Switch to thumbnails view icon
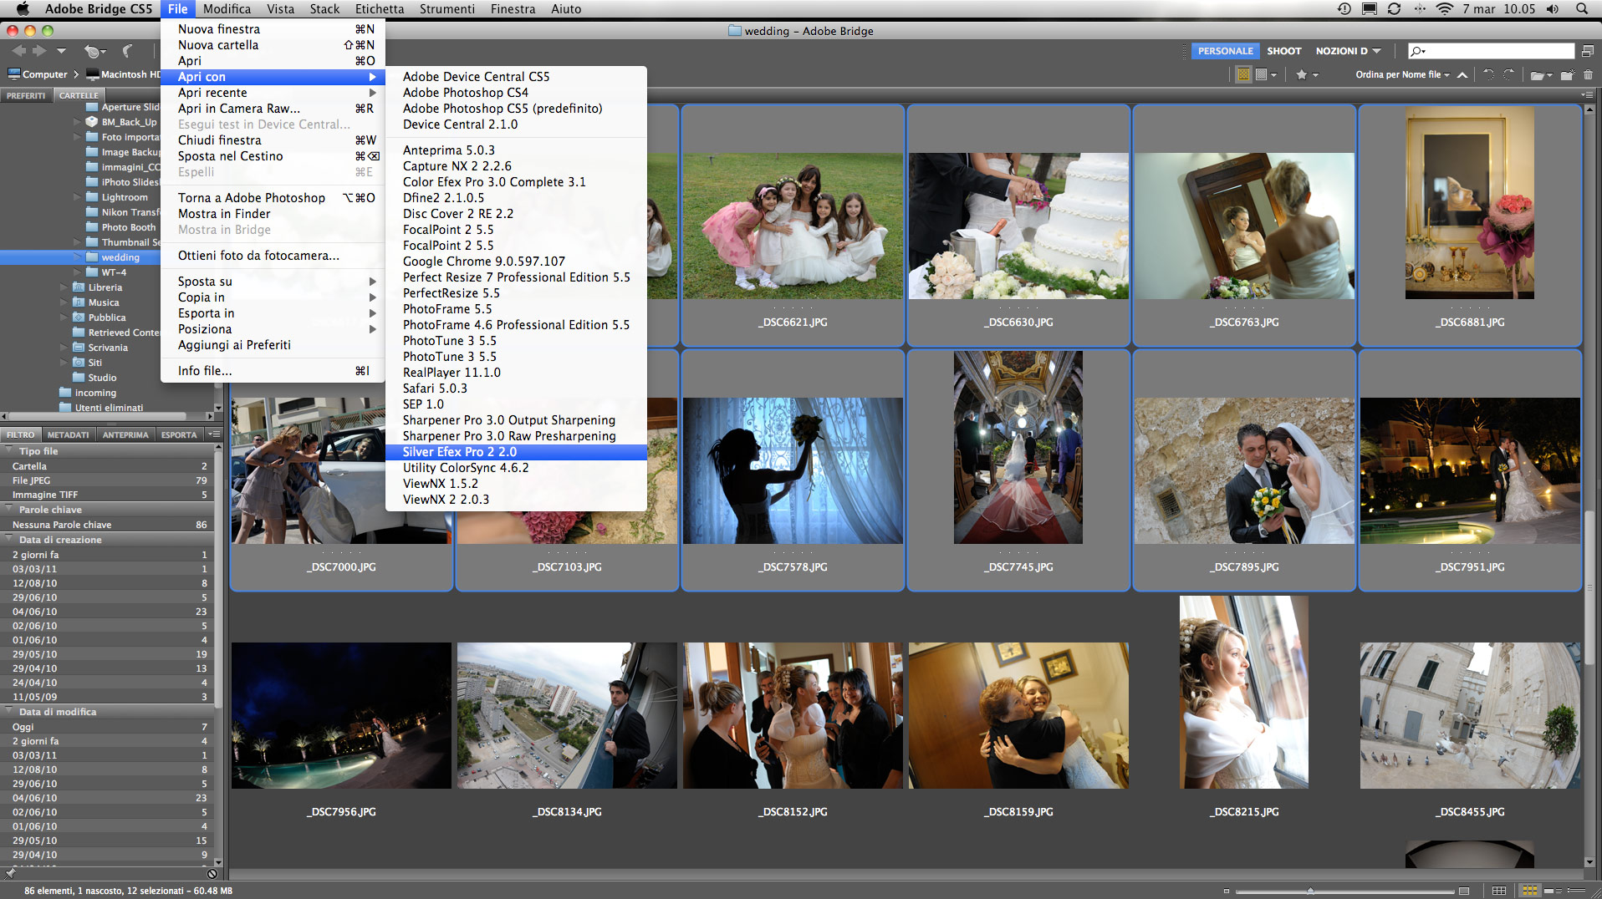The width and height of the screenshot is (1602, 899). pos(1529,891)
